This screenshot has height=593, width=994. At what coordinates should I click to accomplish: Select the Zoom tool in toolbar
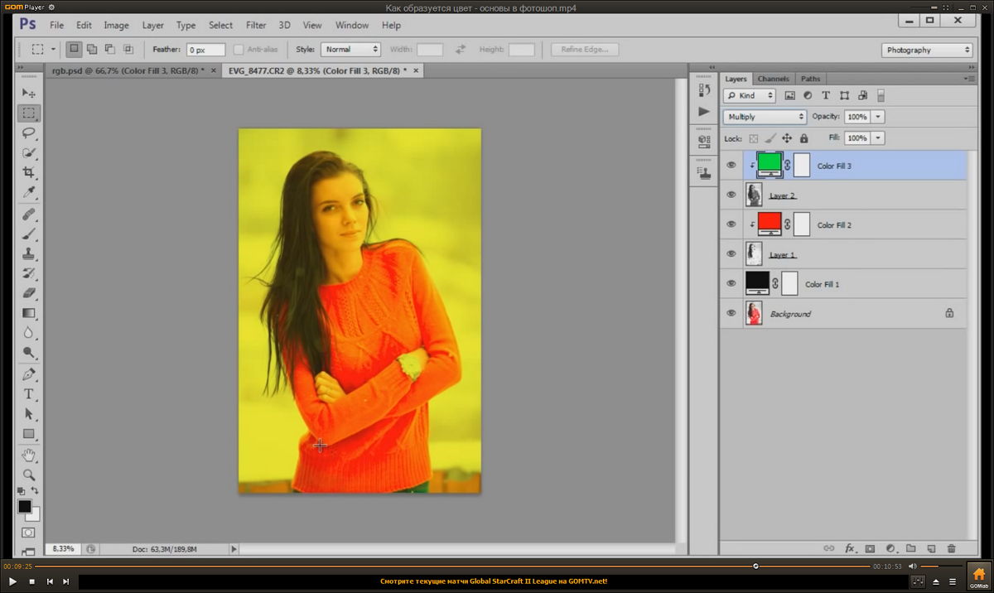(x=29, y=475)
